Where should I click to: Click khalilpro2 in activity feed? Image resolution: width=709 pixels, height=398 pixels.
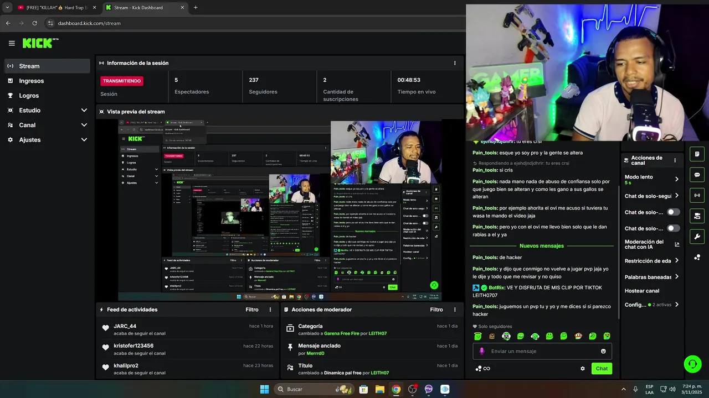(x=126, y=366)
